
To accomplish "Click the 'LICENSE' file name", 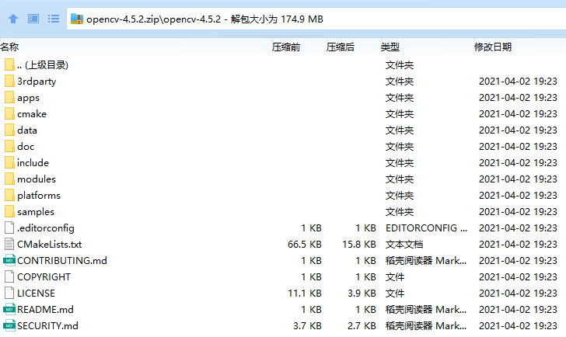I will [x=36, y=293].
